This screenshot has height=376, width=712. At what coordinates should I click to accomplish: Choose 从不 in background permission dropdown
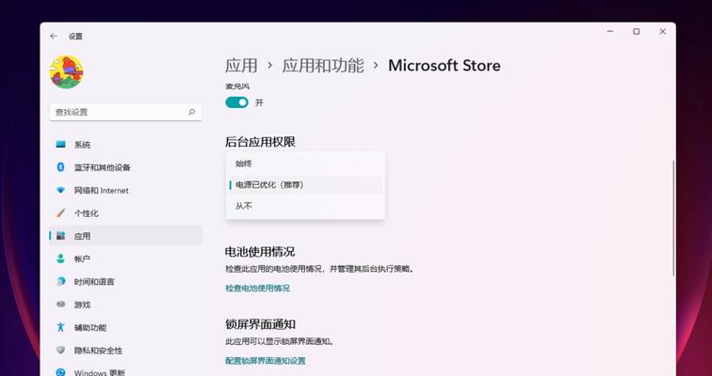click(x=305, y=206)
